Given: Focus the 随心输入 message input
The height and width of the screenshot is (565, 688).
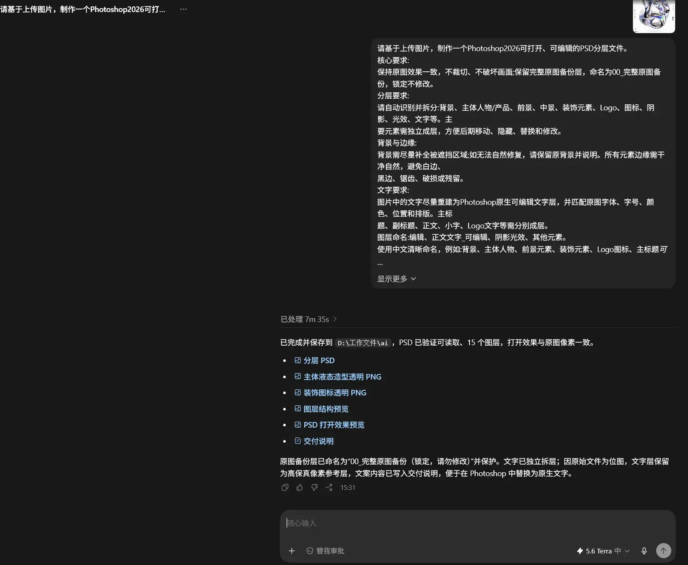Looking at the screenshot, I should [477, 523].
